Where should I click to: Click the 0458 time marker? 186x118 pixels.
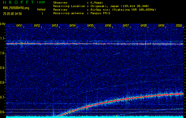point(143,26)
